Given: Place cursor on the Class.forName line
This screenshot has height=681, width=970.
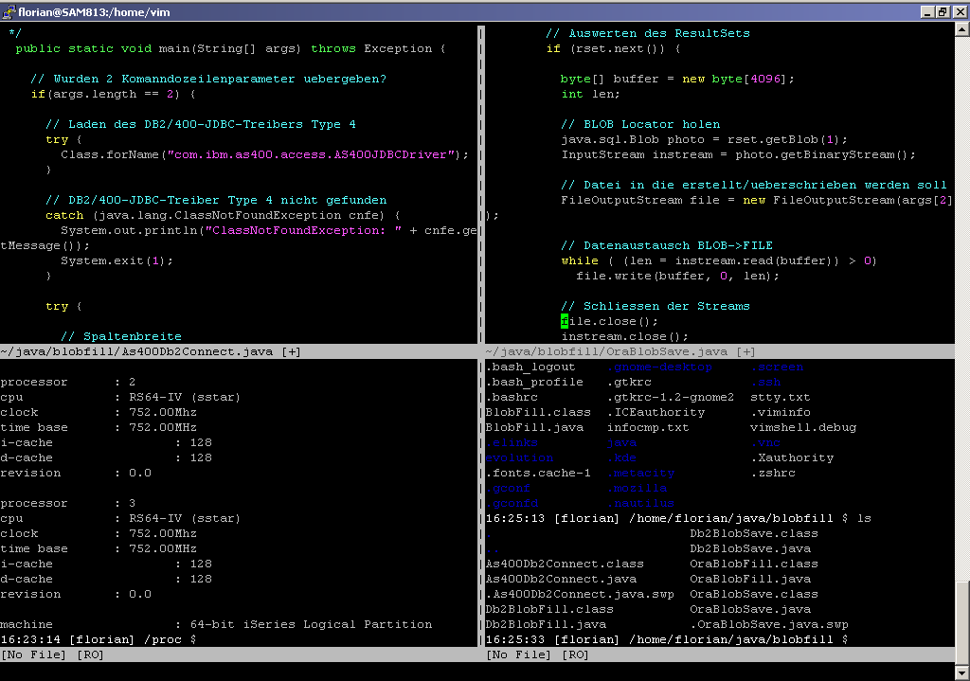Looking at the screenshot, I should click(265, 155).
